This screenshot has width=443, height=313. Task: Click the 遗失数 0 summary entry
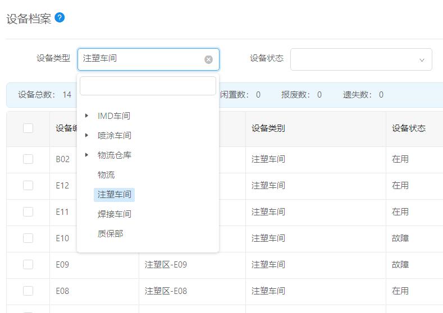[363, 95]
